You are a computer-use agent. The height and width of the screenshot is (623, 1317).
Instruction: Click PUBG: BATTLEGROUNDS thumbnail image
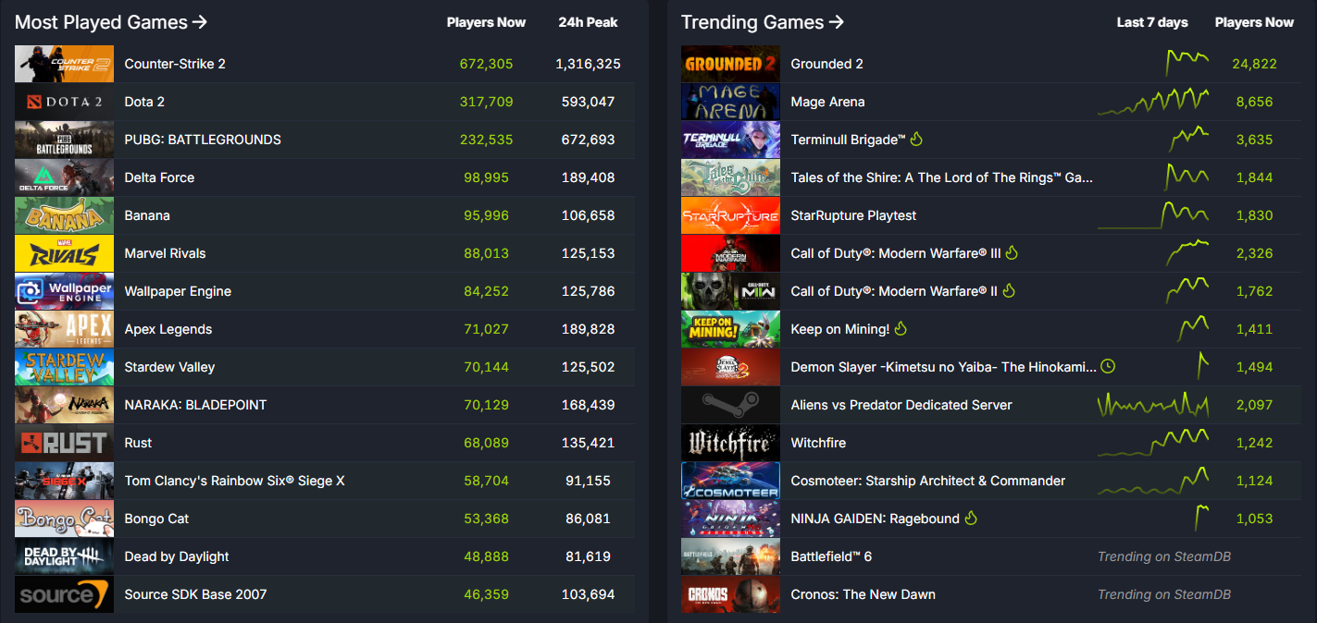64,140
